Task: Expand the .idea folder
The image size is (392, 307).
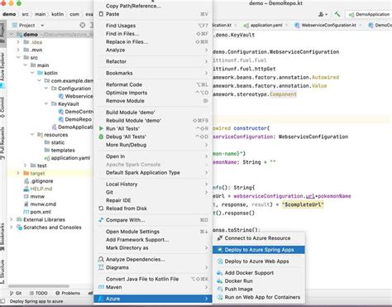Action: 18,42
